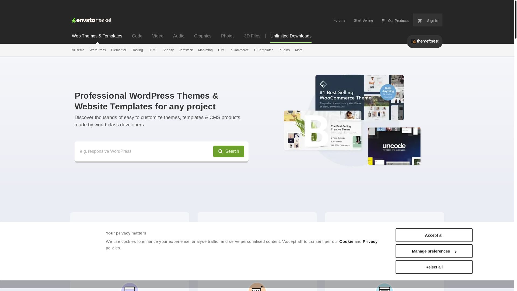Image resolution: width=517 pixels, height=291 pixels.
Task: Show All Items submenu link
Action: click(78, 50)
